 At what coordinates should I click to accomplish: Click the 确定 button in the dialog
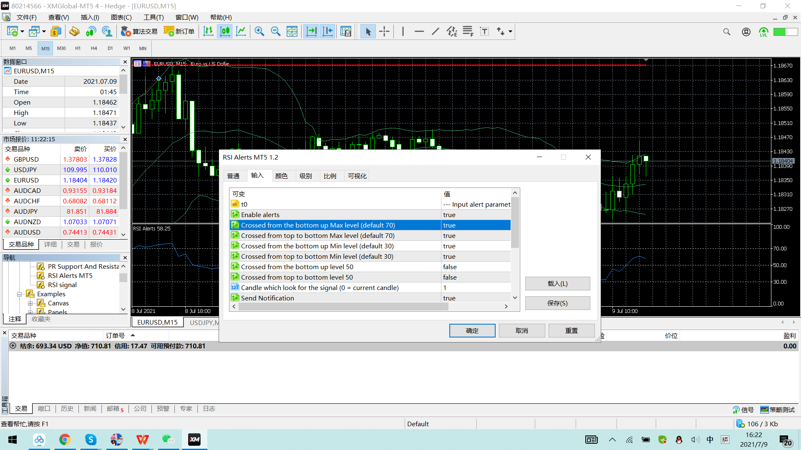pyautogui.click(x=472, y=330)
